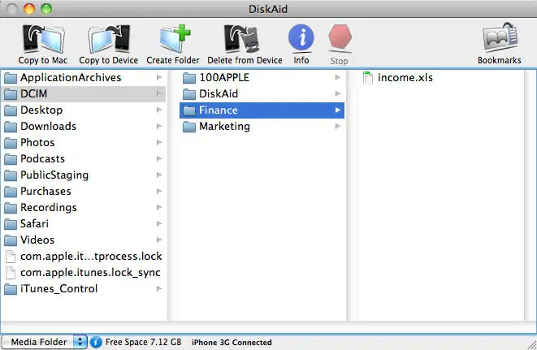
Task: Click the Podcasts folder icon
Action: 11,159
